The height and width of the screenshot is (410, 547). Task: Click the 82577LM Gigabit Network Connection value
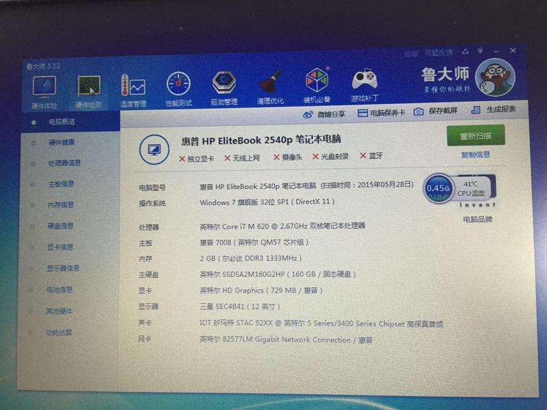(286, 339)
